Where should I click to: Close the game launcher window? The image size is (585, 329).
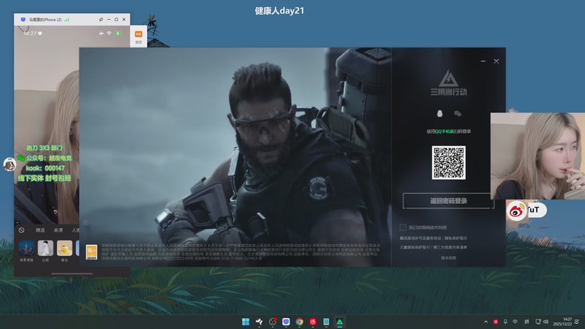[497, 61]
